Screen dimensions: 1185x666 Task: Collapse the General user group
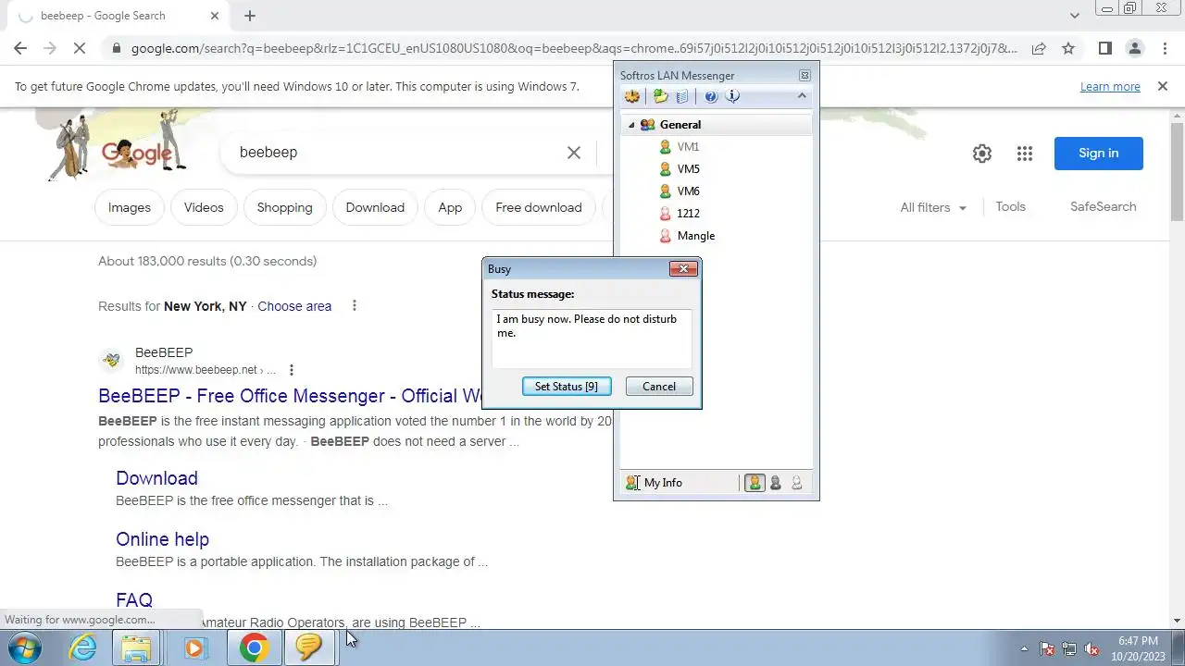pyautogui.click(x=631, y=125)
